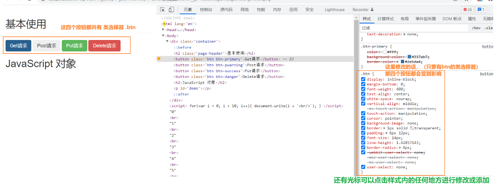
Task: Open the #337ab7 background-color swatch
Action: [x=410, y=57]
